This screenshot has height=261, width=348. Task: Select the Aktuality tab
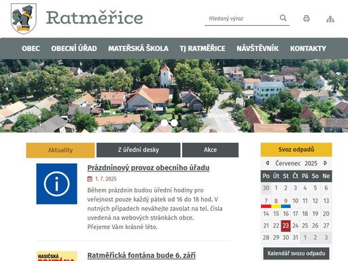click(60, 150)
